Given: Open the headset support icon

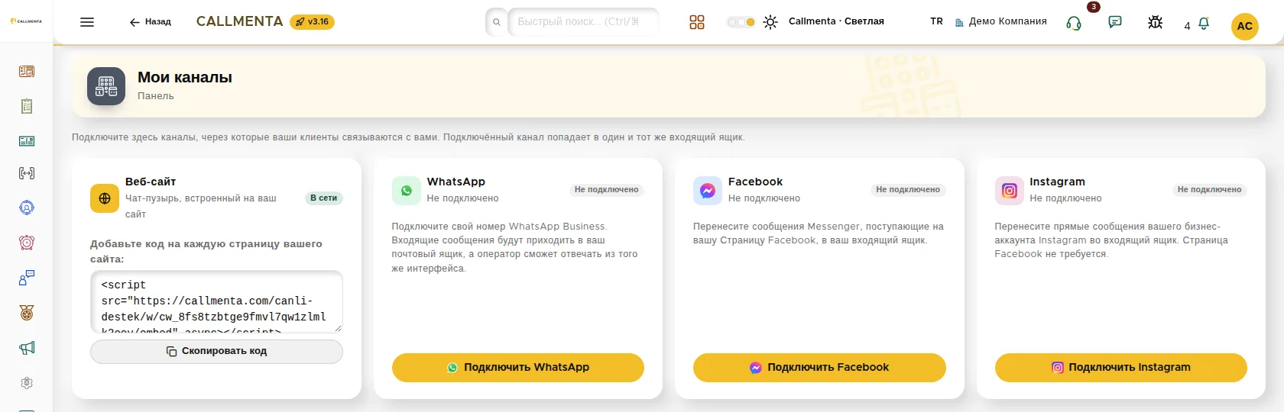Looking at the screenshot, I should 1074,23.
